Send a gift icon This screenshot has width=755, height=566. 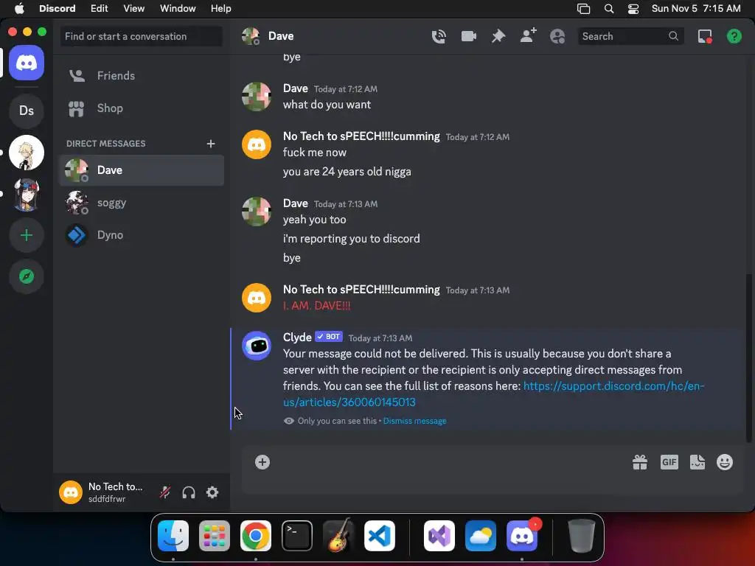click(x=640, y=462)
